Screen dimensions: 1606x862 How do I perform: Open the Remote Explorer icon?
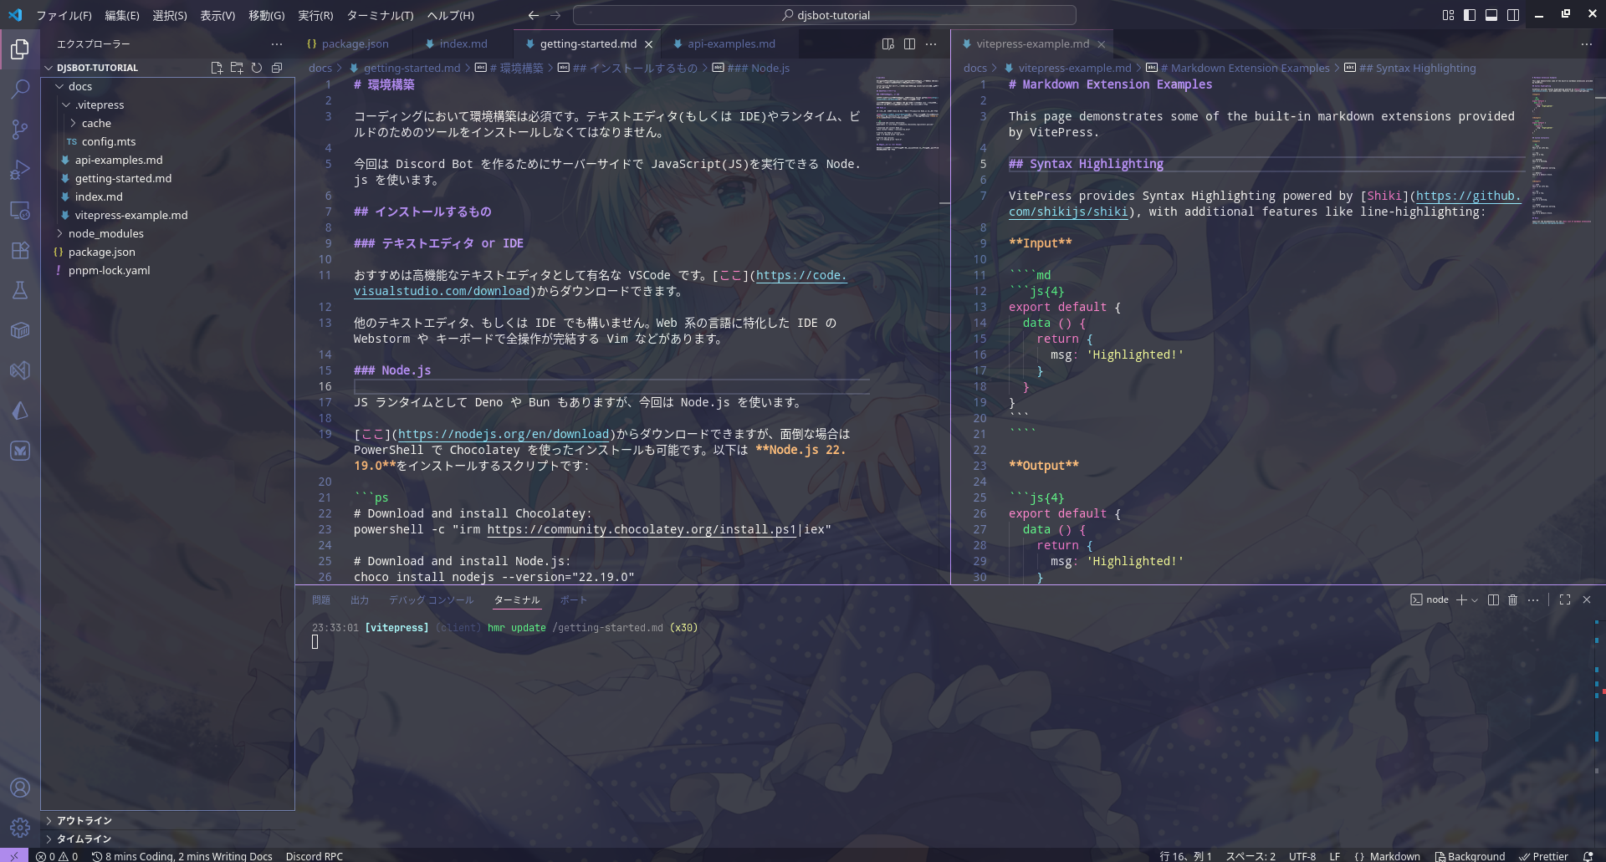pos(20,211)
